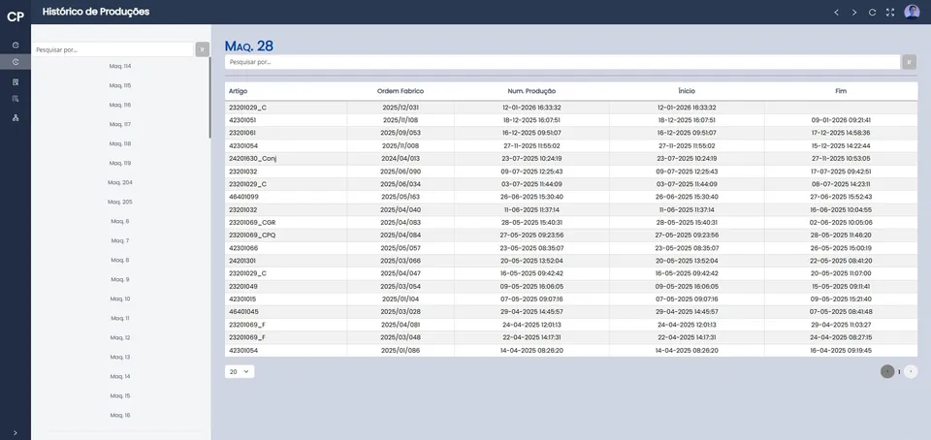Select Maq. 8 in machine list
Image resolution: width=931 pixels, height=440 pixels.
point(120,260)
